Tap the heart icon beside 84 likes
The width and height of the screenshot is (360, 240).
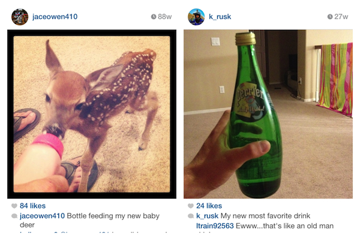(14, 206)
